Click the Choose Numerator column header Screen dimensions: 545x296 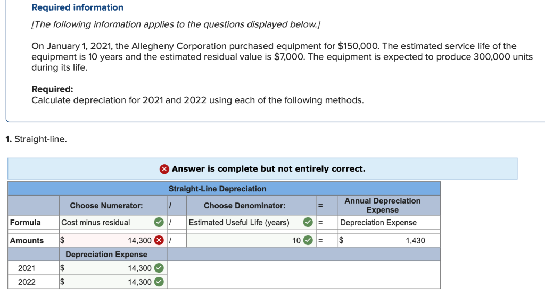click(106, 205)
